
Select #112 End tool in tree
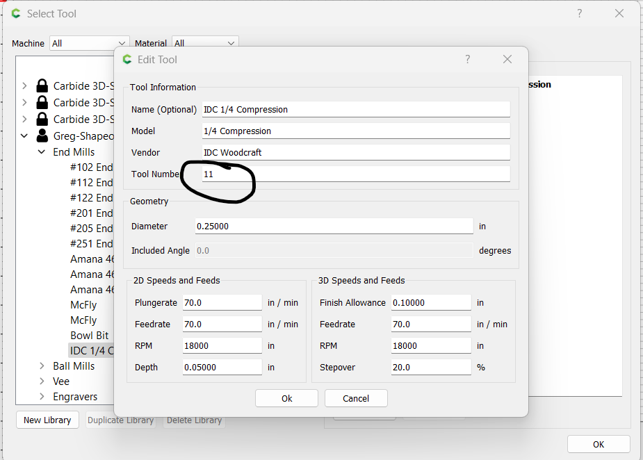coord(92,183)
